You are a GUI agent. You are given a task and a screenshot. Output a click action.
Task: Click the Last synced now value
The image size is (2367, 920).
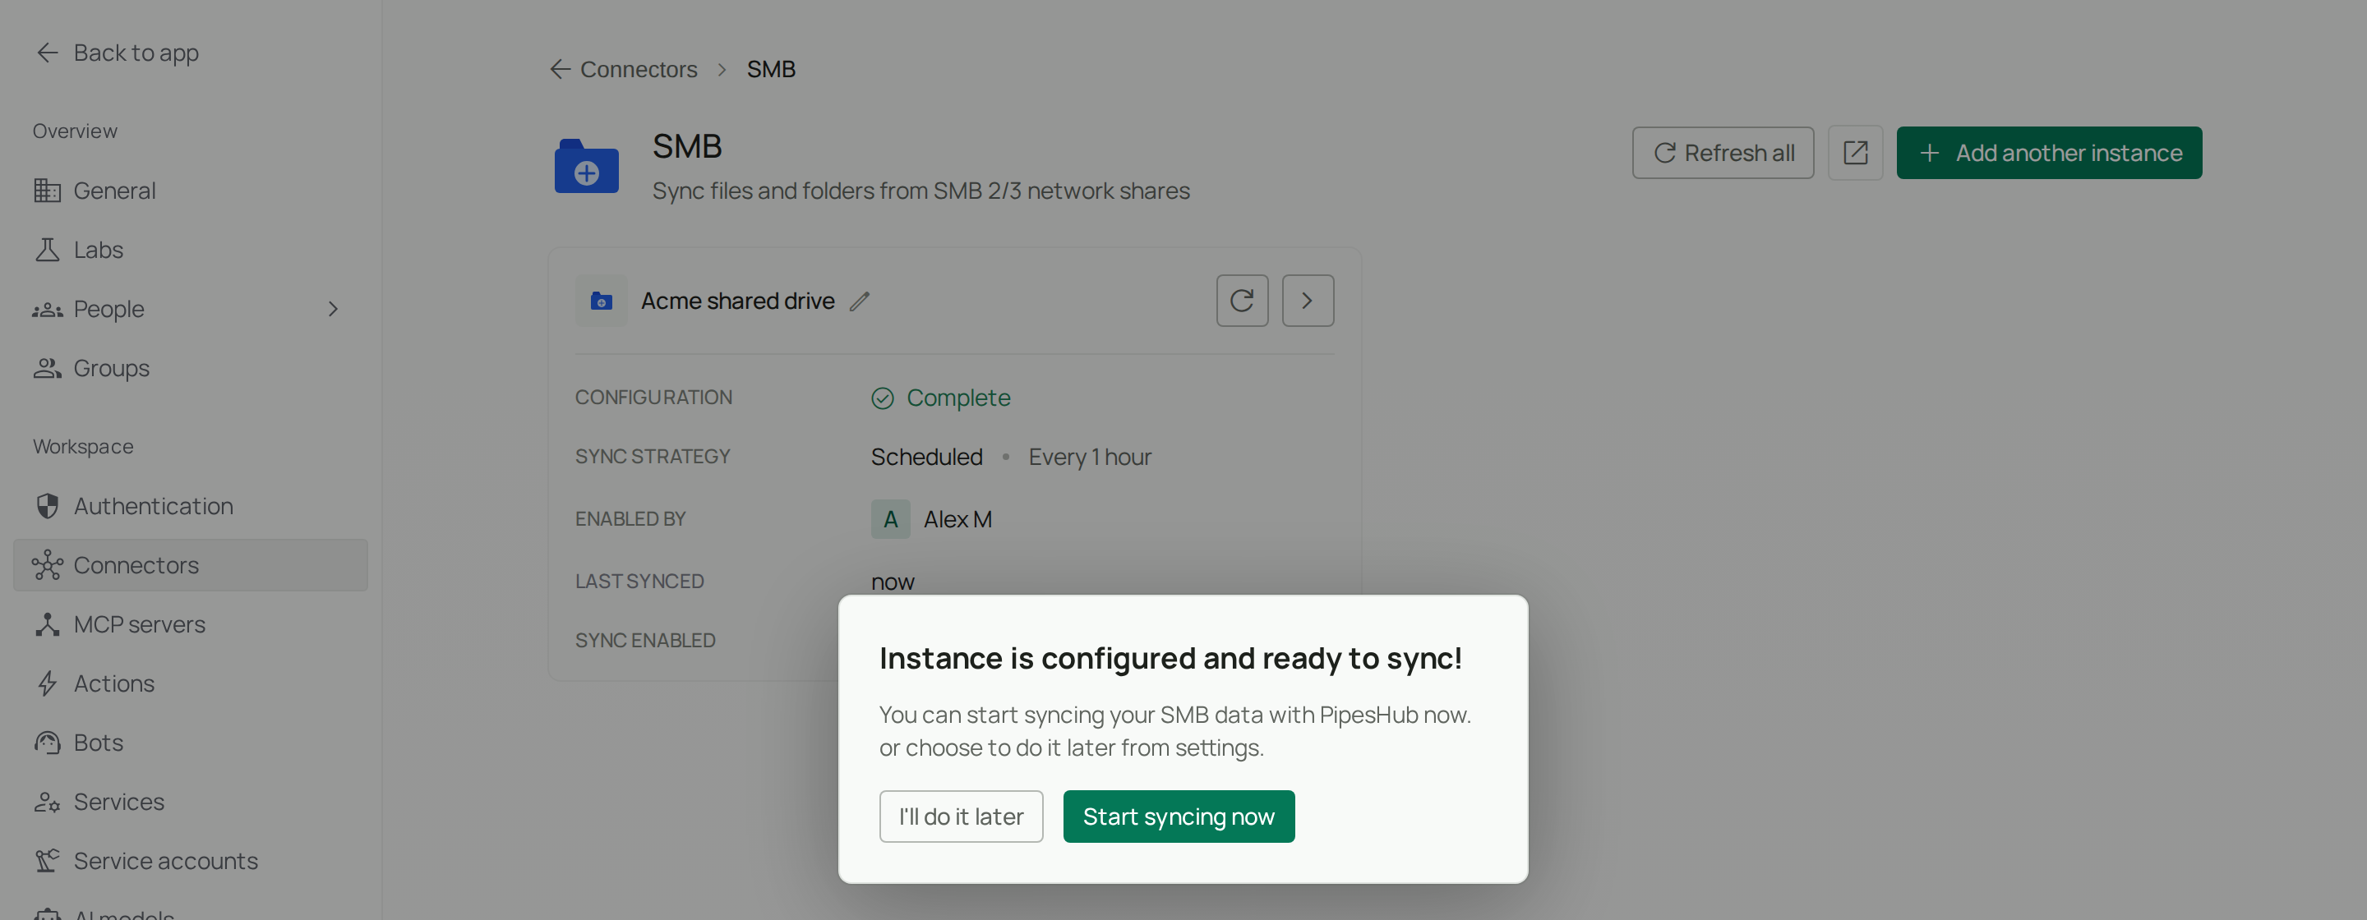[893, 582]
